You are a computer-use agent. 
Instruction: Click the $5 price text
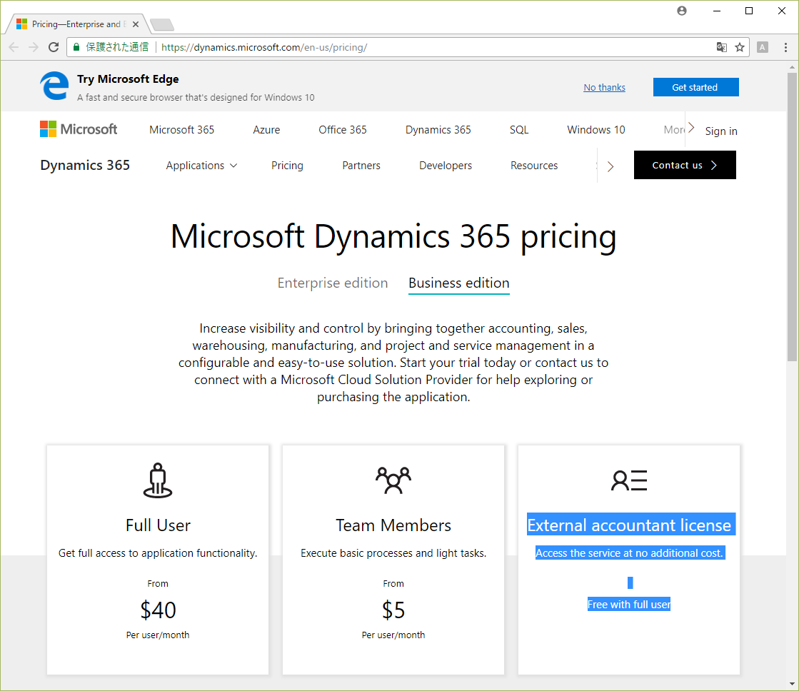coord(393,610)
